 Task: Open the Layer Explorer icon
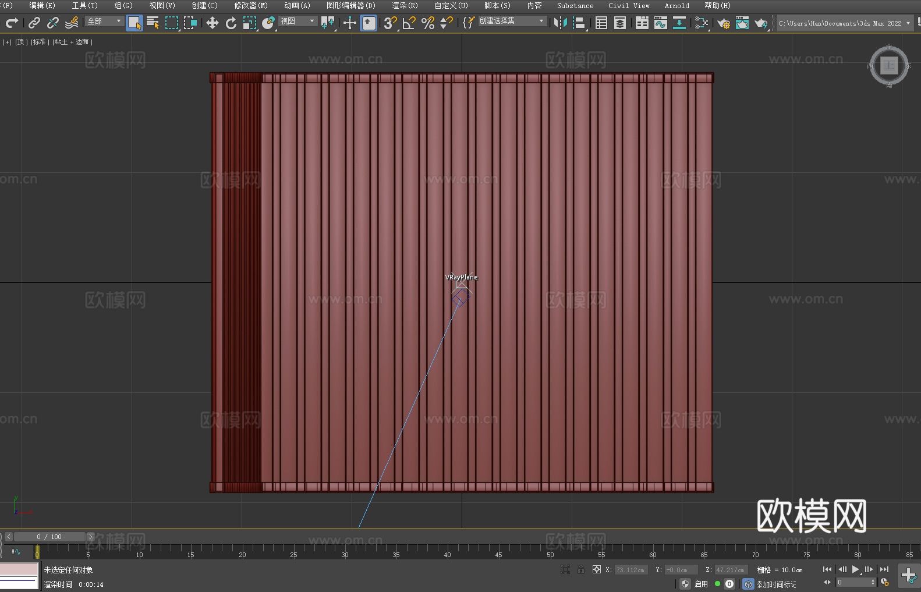(x=620, y=23)
